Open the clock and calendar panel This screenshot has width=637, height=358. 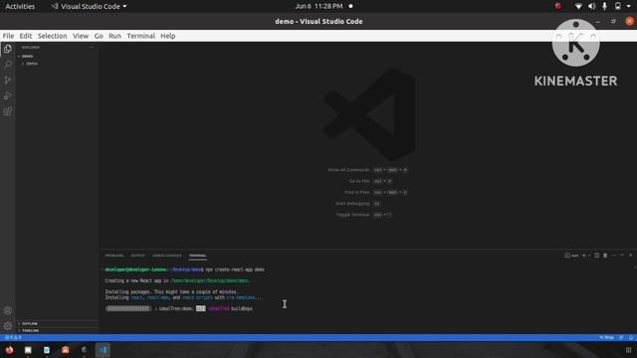click(319, 7)
